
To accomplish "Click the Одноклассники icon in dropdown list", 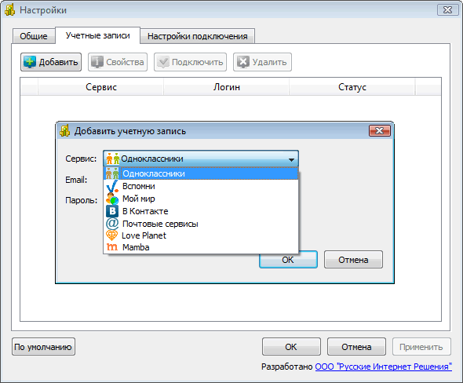I will point(112,173).
